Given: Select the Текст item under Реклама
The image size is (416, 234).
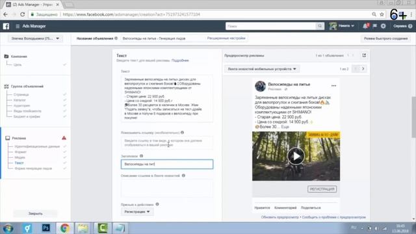Looking at the screenshot, I should click(x=19, y=163).
